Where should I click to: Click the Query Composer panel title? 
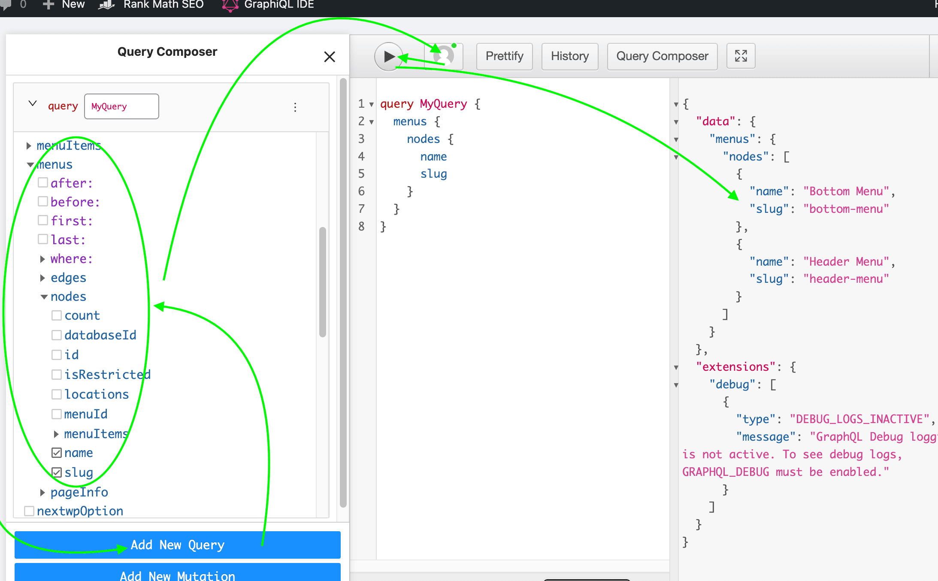coord(167,52)
